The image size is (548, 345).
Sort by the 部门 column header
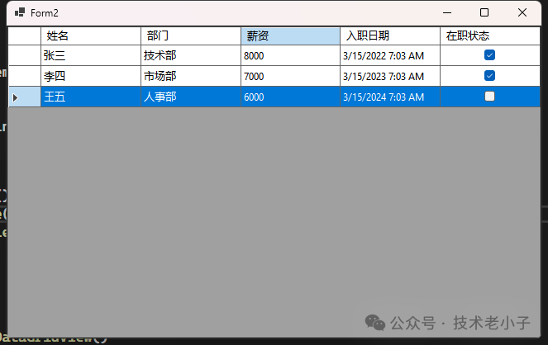191,35
